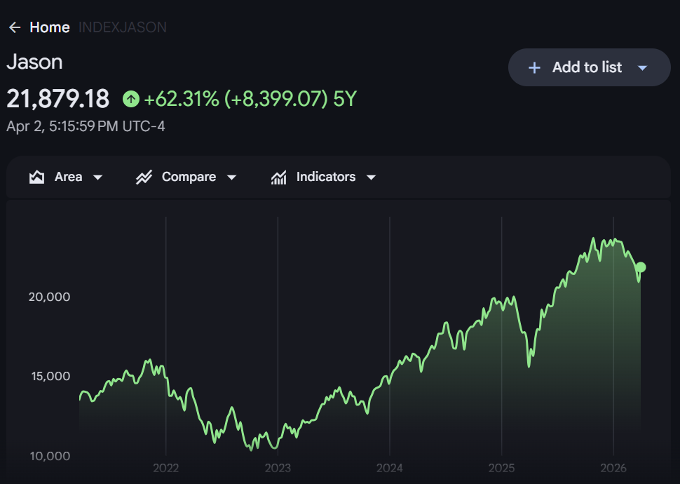
Task: Click the Compare lines icon
Action: (144, 177)
